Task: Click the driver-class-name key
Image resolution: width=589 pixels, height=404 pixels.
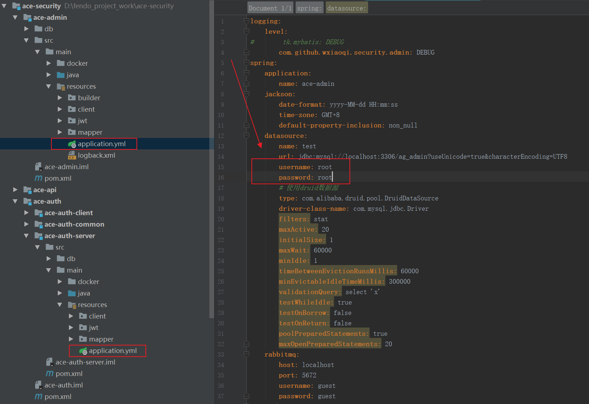Action: coord(314,209)
